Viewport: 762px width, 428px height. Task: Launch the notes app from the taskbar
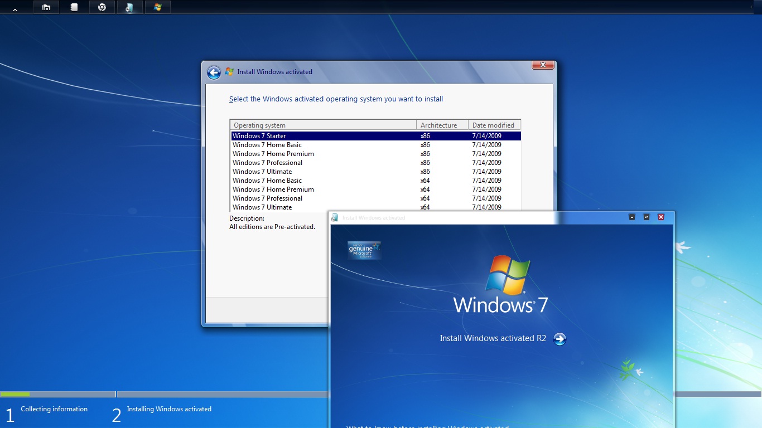click(x=74, y=7)
